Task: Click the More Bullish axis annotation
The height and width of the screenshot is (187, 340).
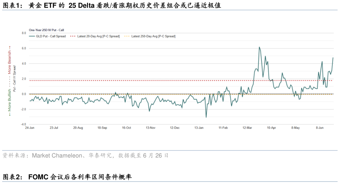Action: pyautogui.click(x=9, y=102)
